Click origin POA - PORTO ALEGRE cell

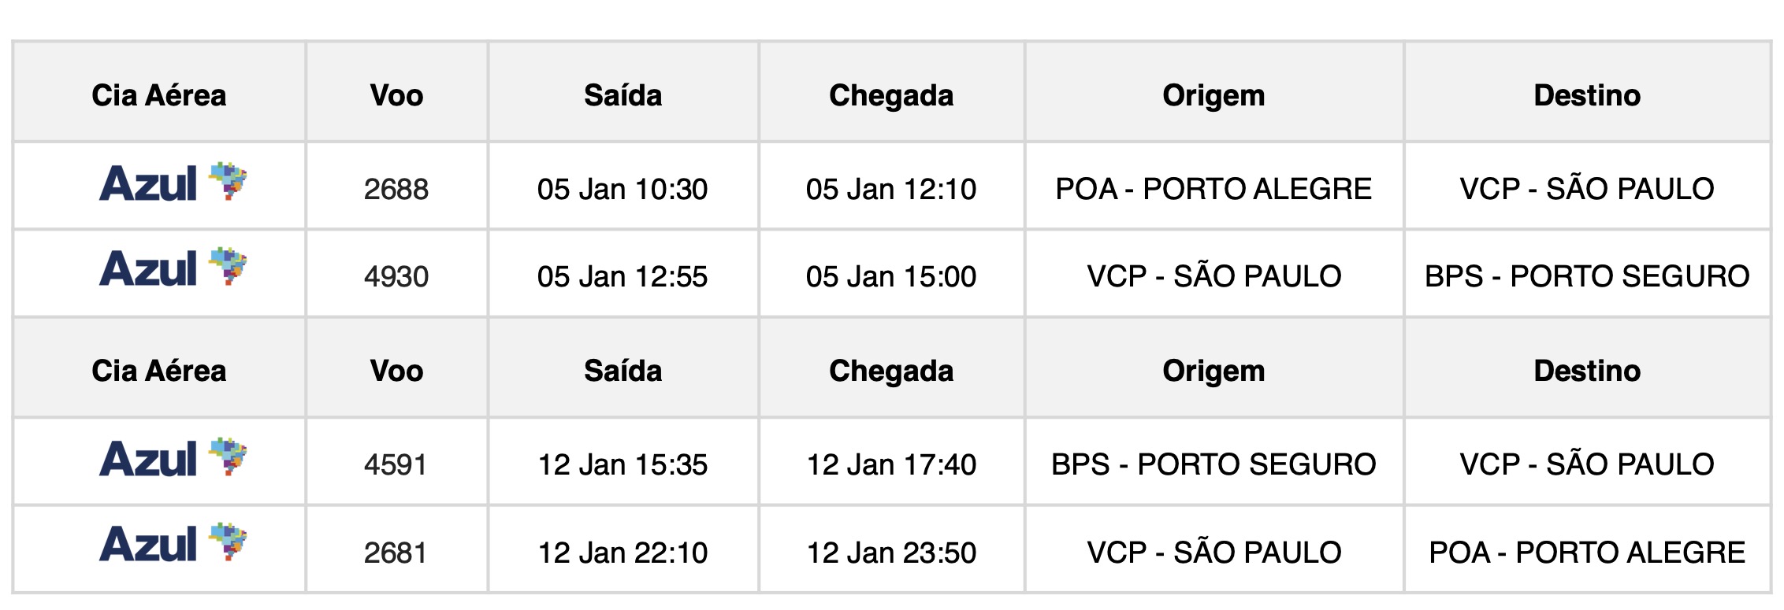click(x=1213, y=189)
